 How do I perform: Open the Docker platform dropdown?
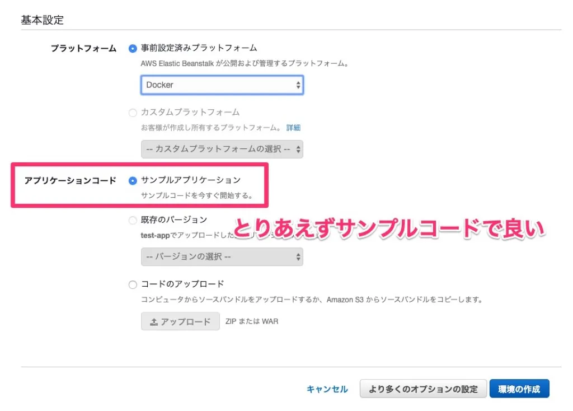point(222,85)
